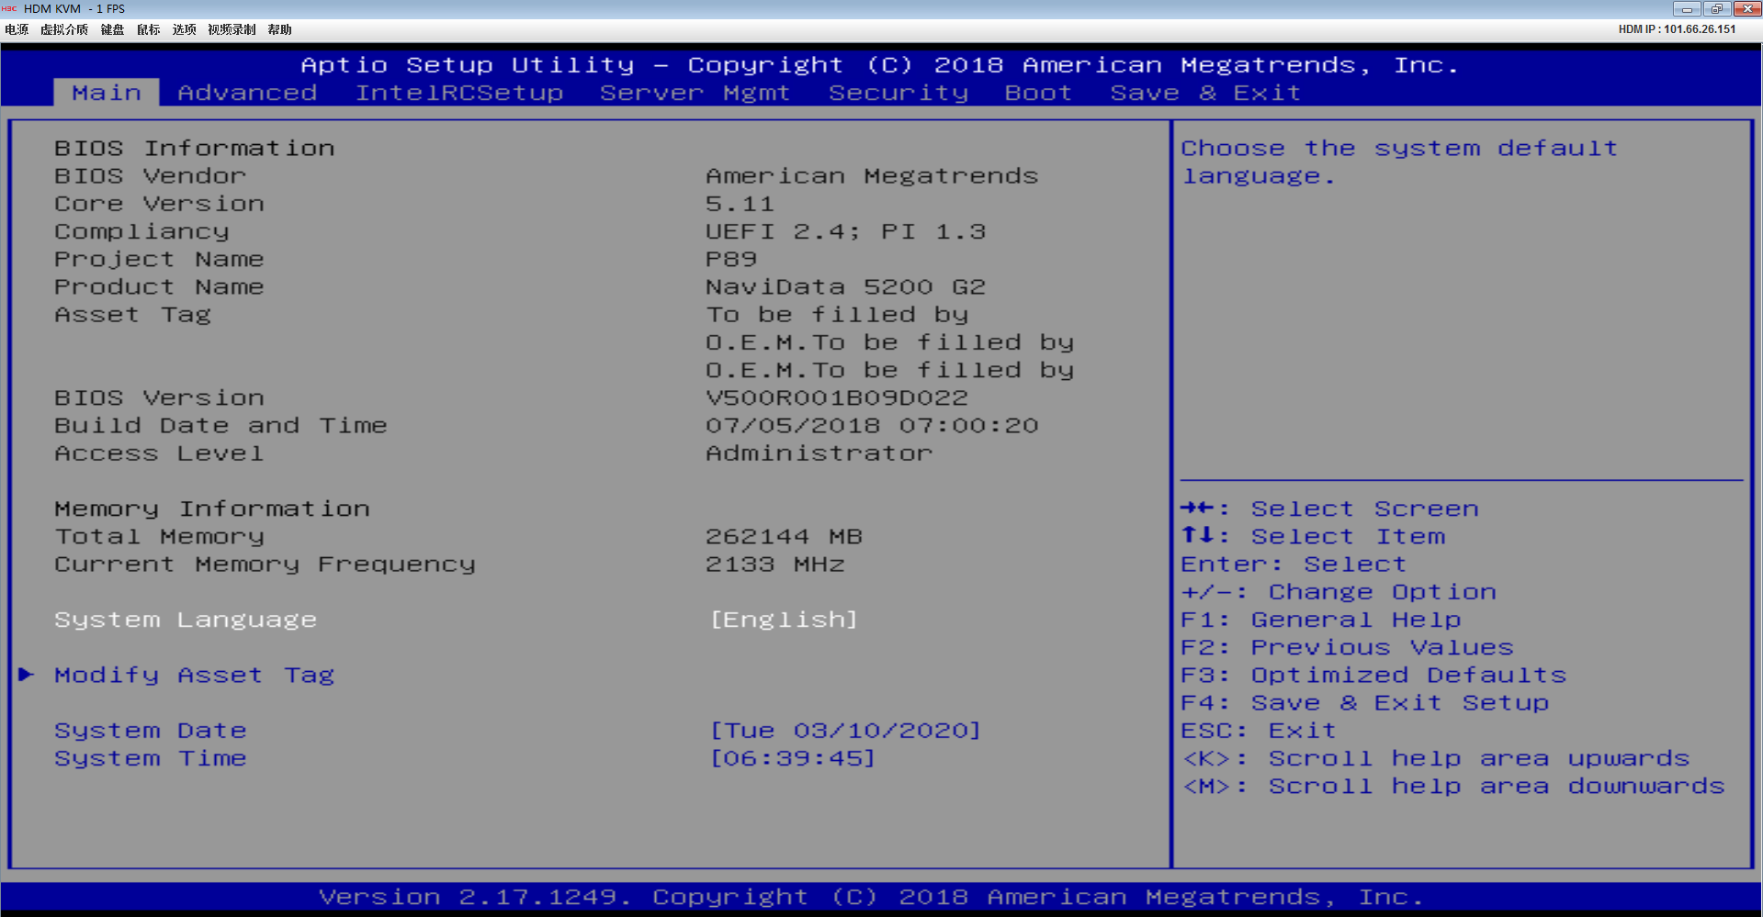1763x917 pixels.
Task: Click the Total Memory value 262144 MB
Action: point(784,536)
